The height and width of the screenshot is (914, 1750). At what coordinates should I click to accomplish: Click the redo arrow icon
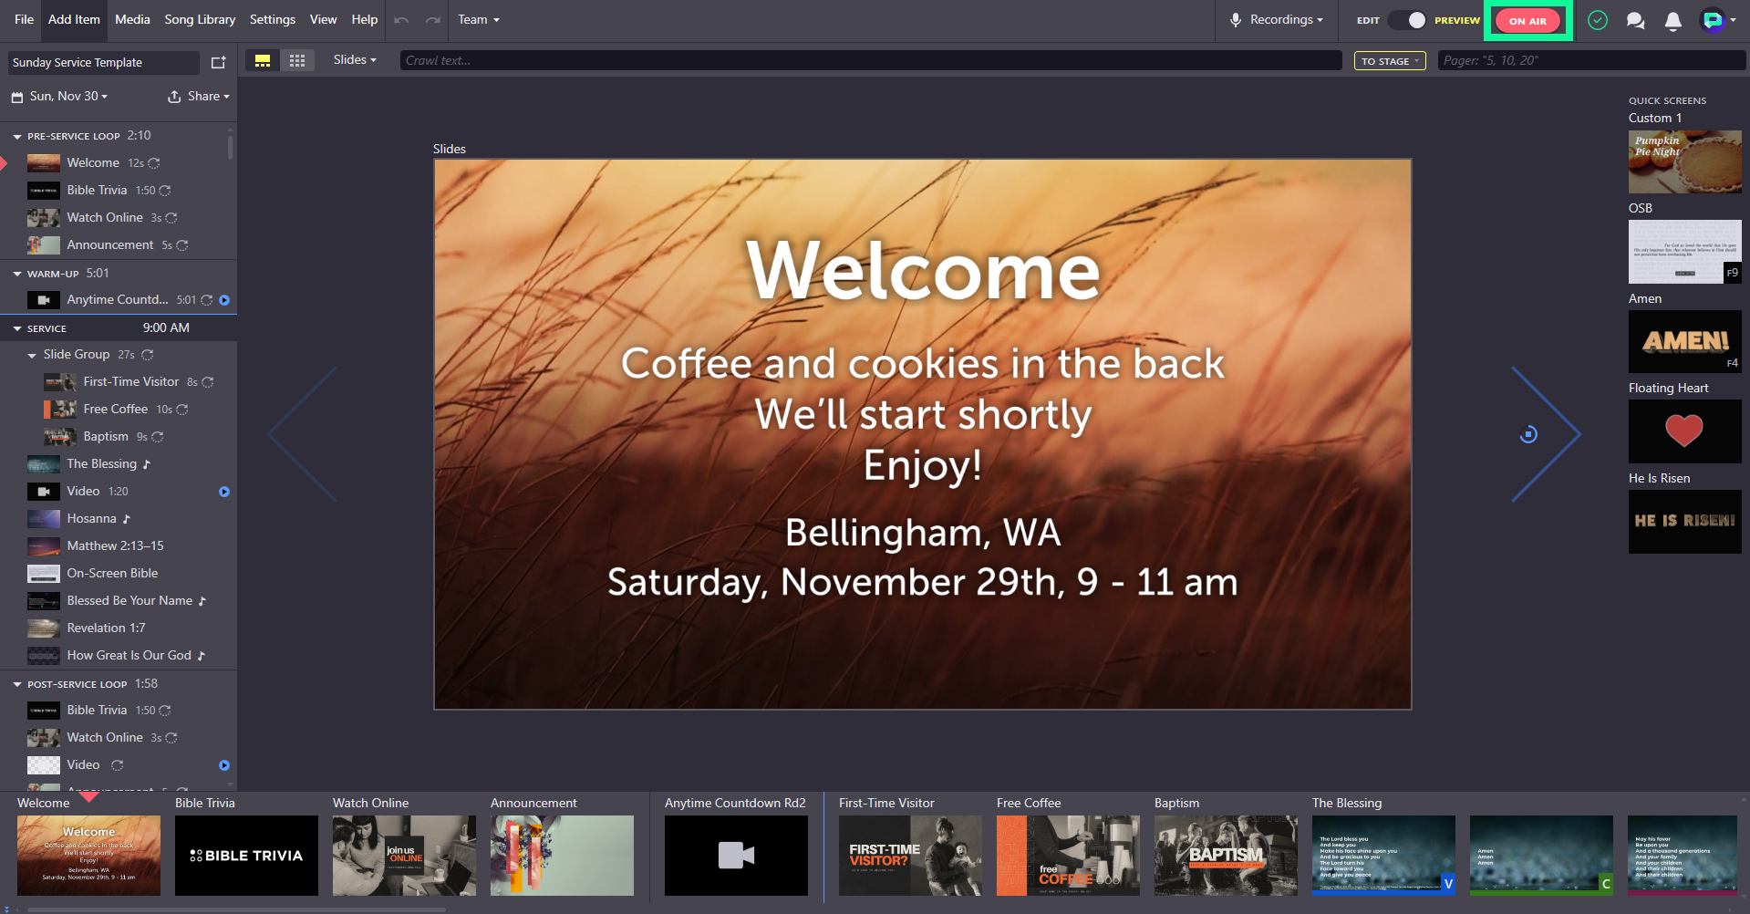[x=433, y=20]
